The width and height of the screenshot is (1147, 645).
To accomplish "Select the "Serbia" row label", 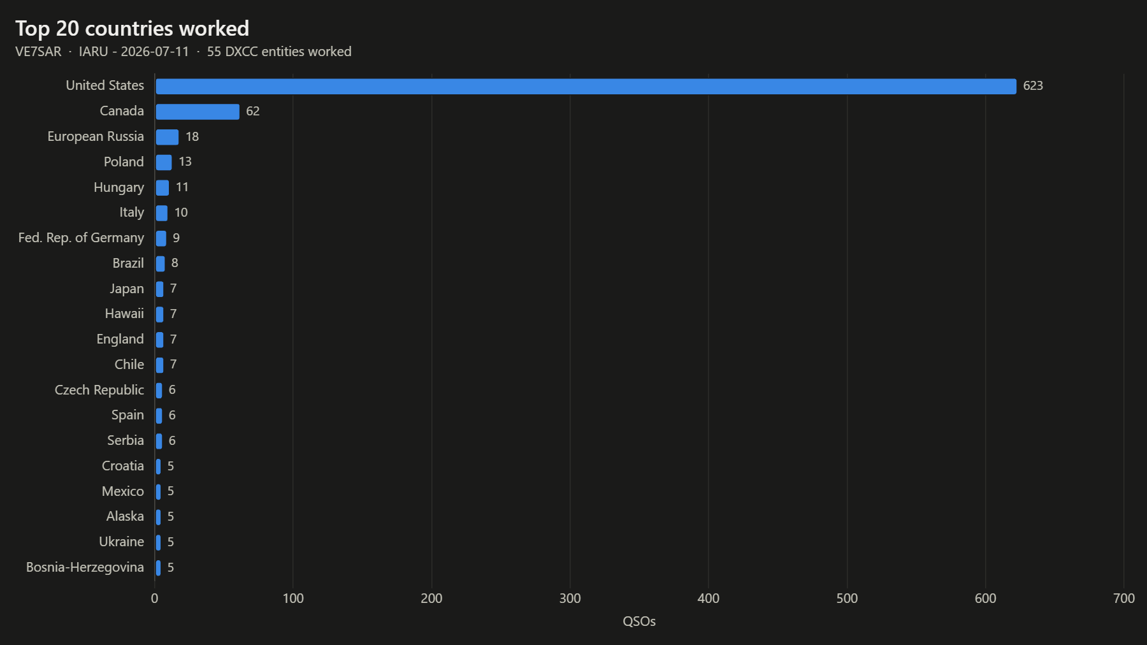I will coord(126,440).
